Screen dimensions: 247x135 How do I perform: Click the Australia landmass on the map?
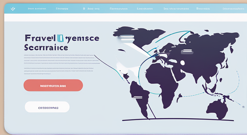pos(217,108)
